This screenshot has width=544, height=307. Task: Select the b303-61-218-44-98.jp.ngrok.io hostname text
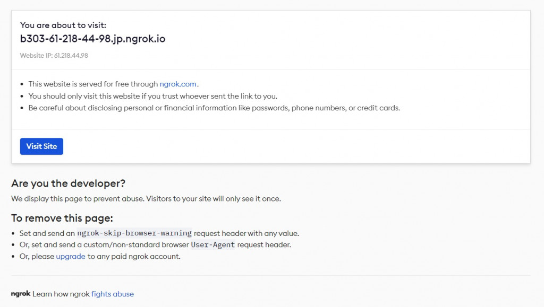point(92,39)
